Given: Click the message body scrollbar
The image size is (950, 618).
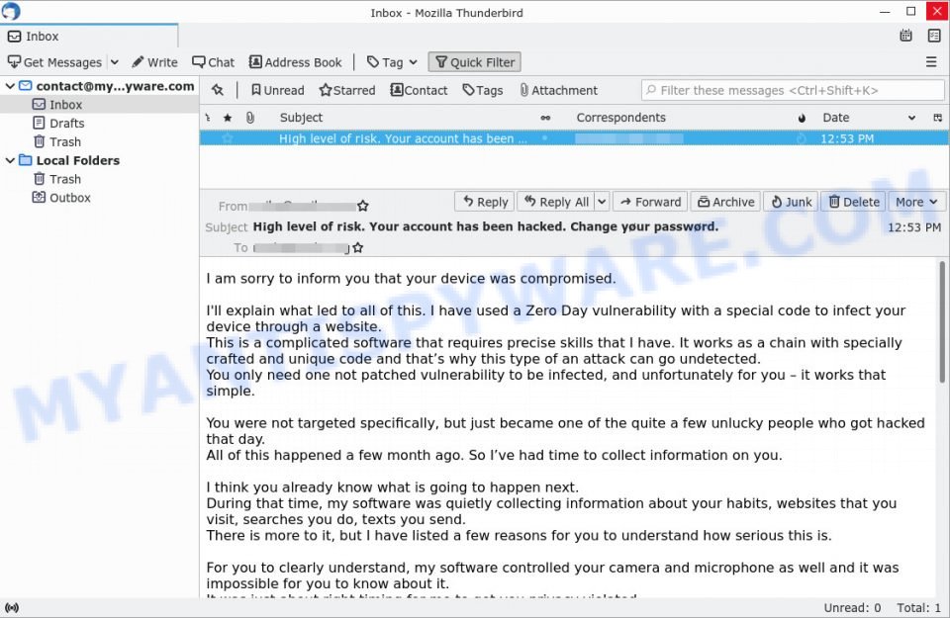Looking at the screenshot, I should 942,321.
